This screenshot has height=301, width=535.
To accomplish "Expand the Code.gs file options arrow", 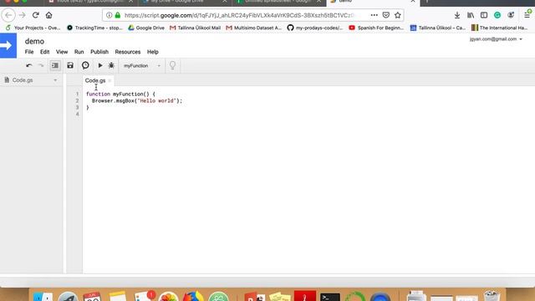I will coord(55,80).
